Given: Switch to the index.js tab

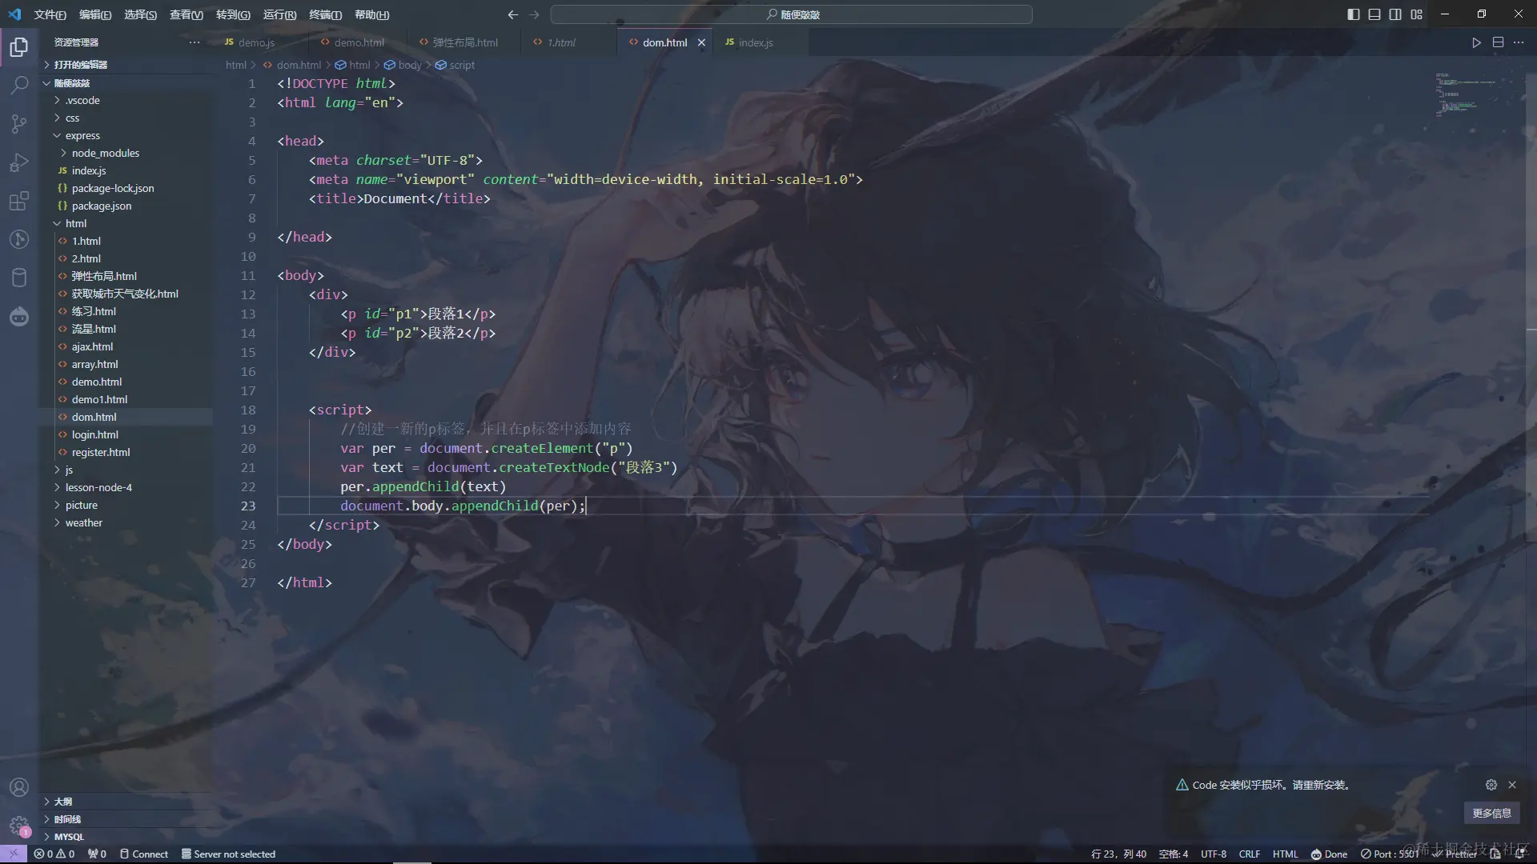Looking at the screenshot, I should 755,42.
